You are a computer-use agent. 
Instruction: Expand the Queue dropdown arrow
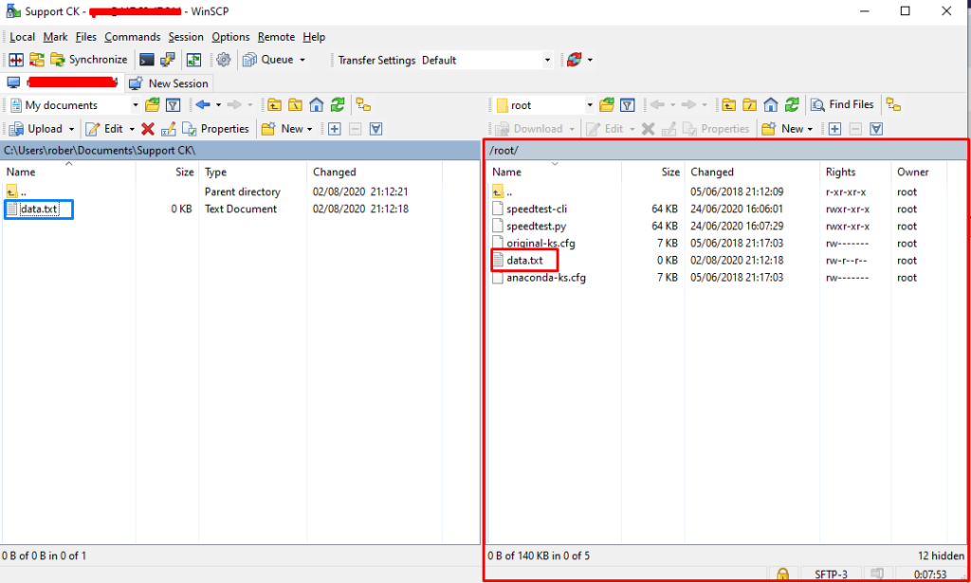click(x=302, y=60)
